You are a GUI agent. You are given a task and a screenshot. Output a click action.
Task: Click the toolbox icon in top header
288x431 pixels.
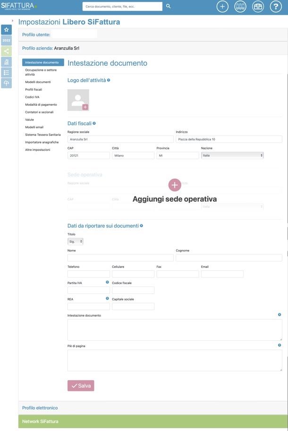(x=258, y=7)
